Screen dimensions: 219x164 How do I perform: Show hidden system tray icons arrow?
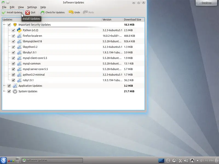[197, 160]
